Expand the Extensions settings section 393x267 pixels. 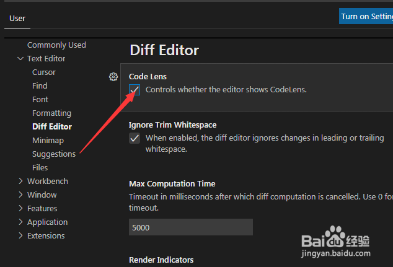(20, 235)
